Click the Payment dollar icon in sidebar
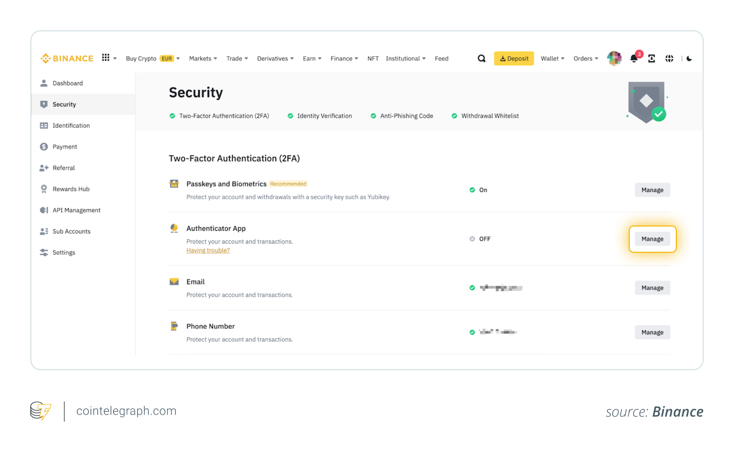The width and height of the screenshot is (734, 452). [x=44, y=147]
